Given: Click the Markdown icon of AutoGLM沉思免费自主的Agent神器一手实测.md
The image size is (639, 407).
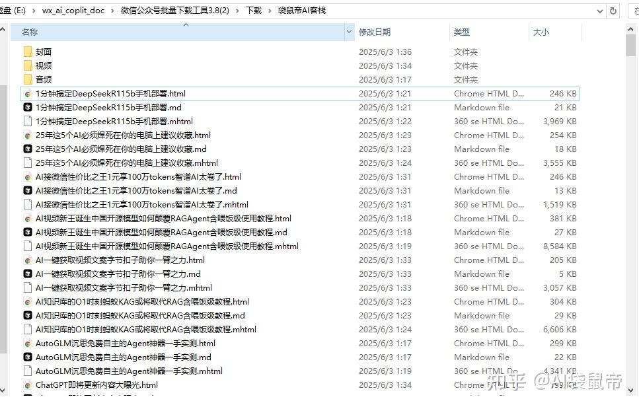Looking at the screenshot, I should tap(28, 357).
